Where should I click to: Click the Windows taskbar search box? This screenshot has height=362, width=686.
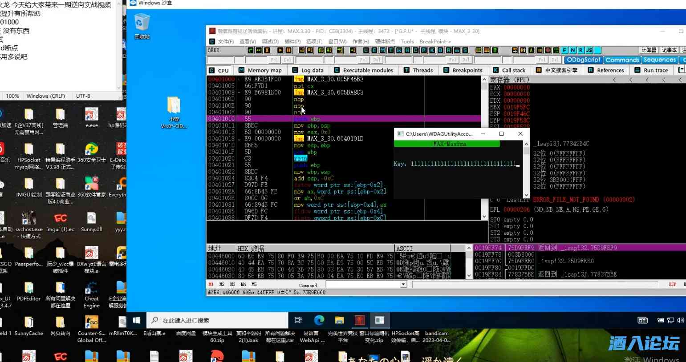[217, 320]
